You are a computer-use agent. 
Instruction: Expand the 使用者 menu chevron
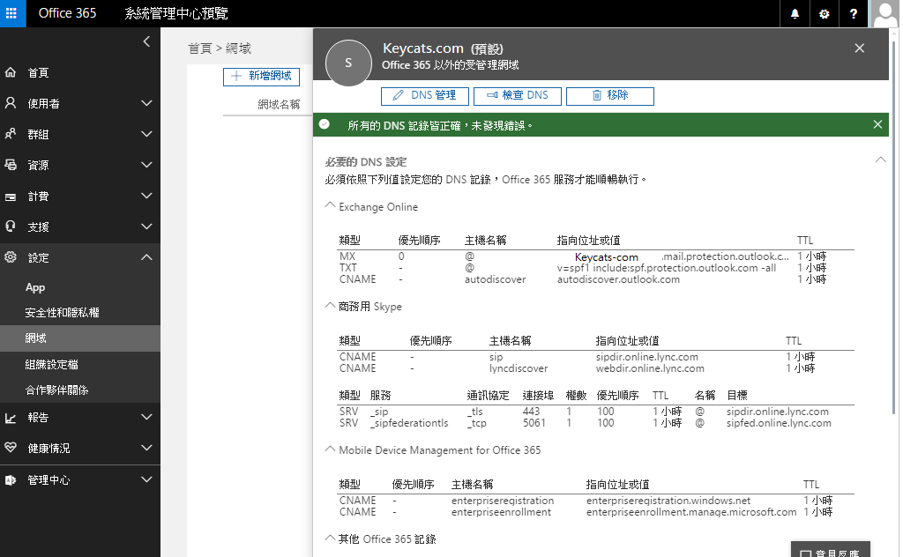(147, 103)
